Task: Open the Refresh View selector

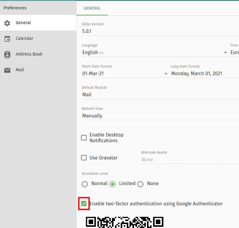Action: [x=159, y=116]
